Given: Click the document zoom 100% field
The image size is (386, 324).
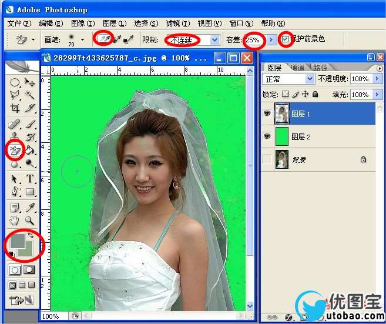Looking at the screenshot, I should 55,316.
